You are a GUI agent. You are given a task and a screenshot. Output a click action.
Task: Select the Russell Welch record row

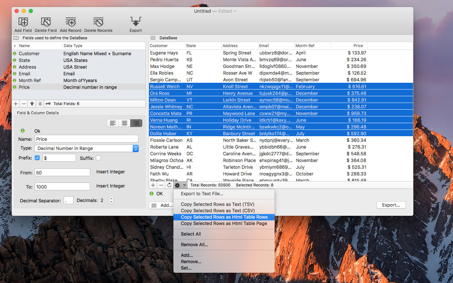(281, 87)
